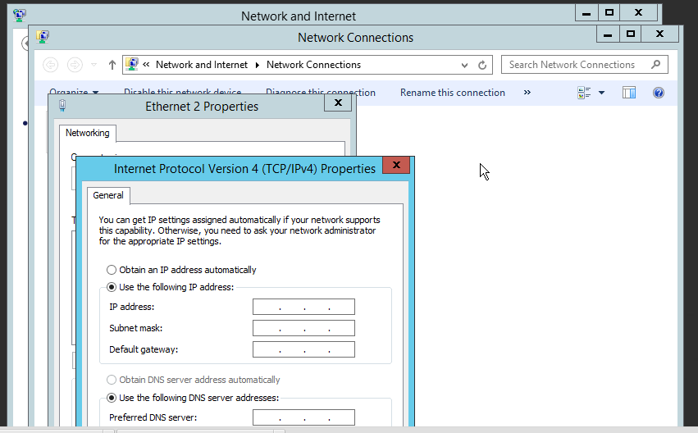Open the view options dropdown arrow

coord(601,93)
